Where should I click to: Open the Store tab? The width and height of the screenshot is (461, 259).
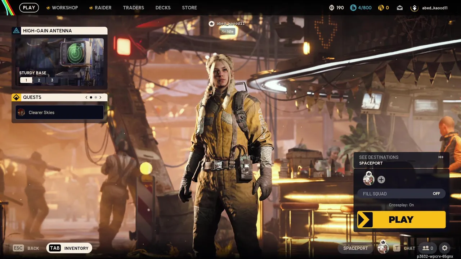[189, 8]
